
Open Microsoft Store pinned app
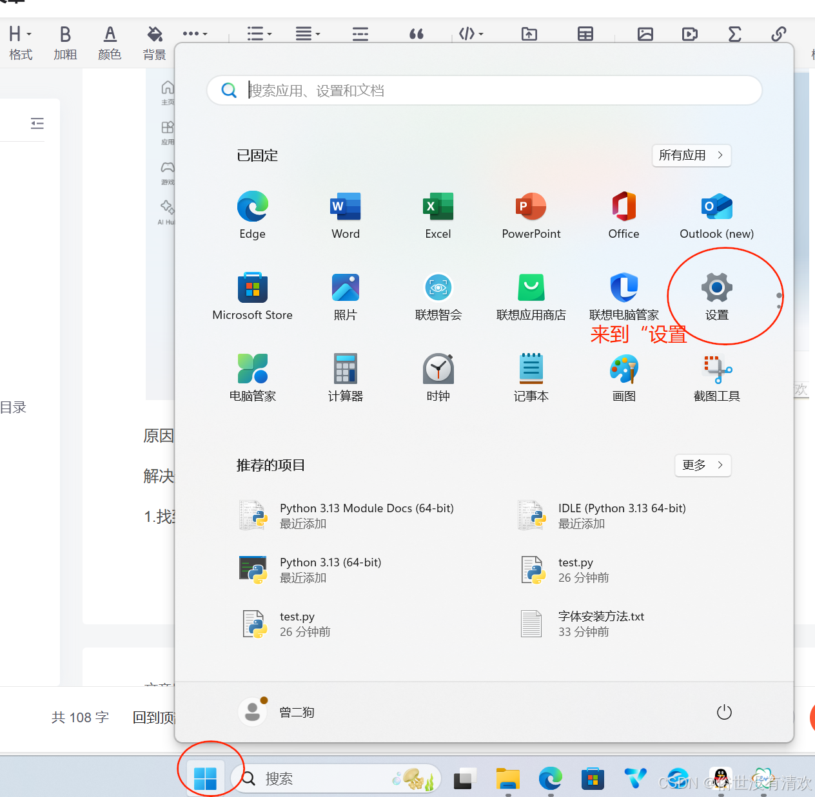pyautogui.click(x=252, y=296)
